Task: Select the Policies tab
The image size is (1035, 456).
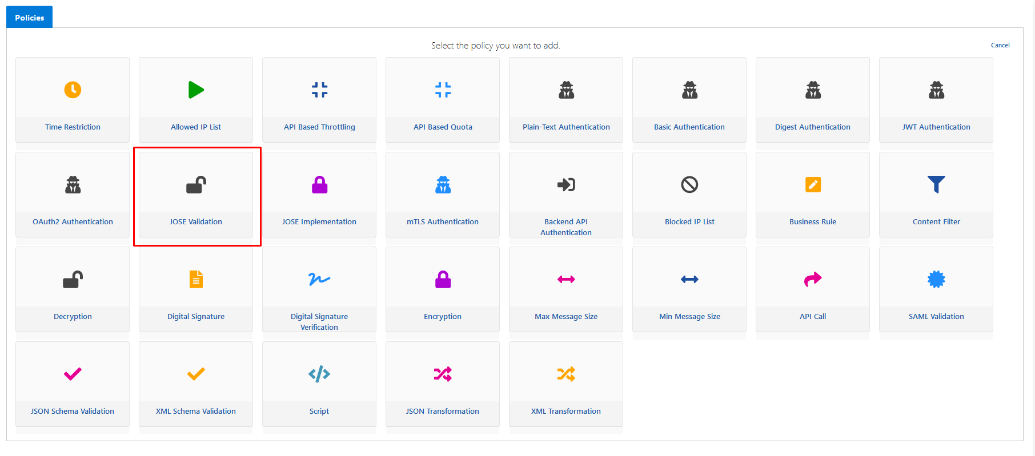Action: pos(30,18)
